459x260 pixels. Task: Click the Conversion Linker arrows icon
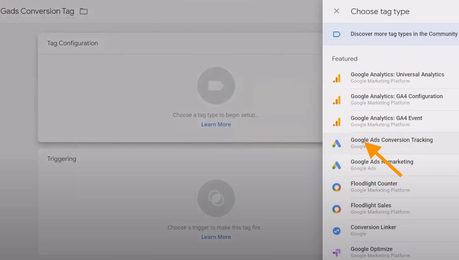[x=337, y=231]
